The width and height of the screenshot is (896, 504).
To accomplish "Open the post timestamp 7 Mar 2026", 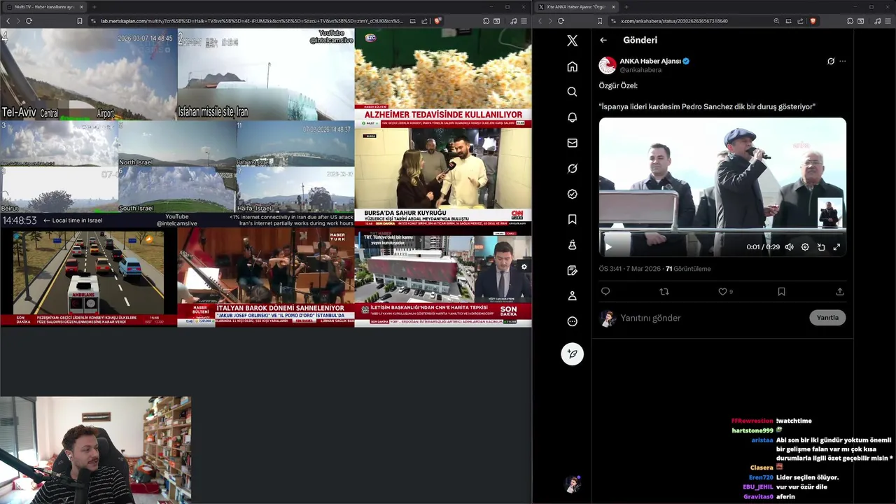I will (629, 269).
